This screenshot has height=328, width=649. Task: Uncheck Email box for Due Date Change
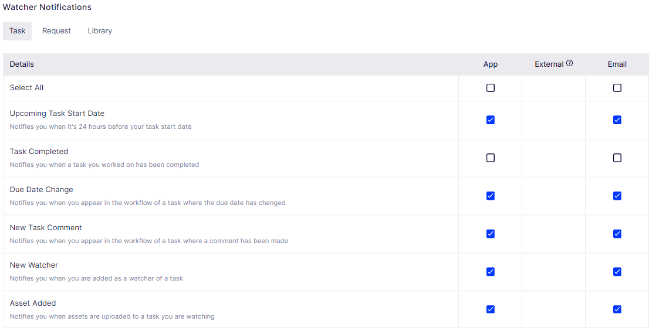(x=617, y=196)
